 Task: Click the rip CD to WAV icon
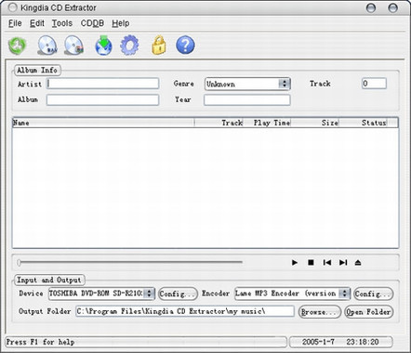pos(47,46)
